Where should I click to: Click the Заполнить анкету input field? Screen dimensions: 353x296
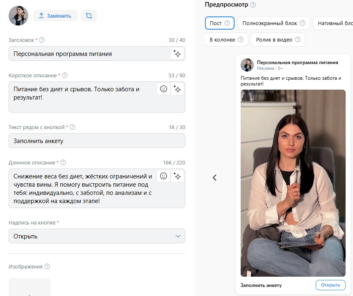pos(97,141)
